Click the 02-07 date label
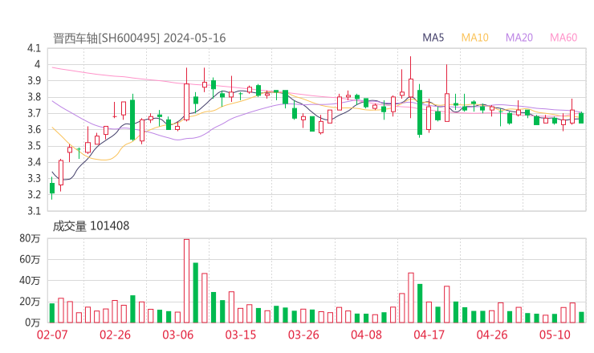The height and width of the screenshot is (353, 594). [x=52, y=335]
